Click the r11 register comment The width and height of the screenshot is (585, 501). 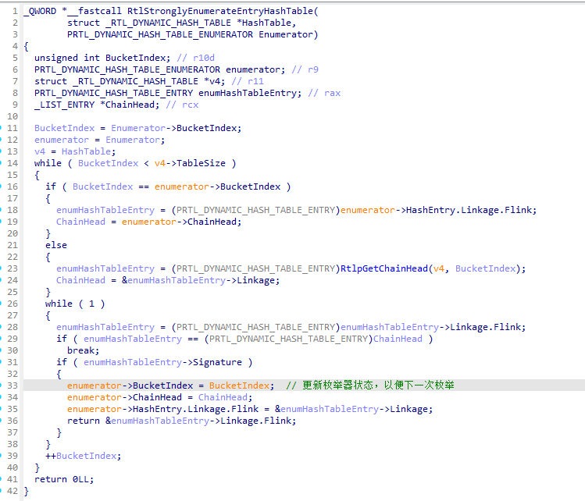click(x=255, y=81)
